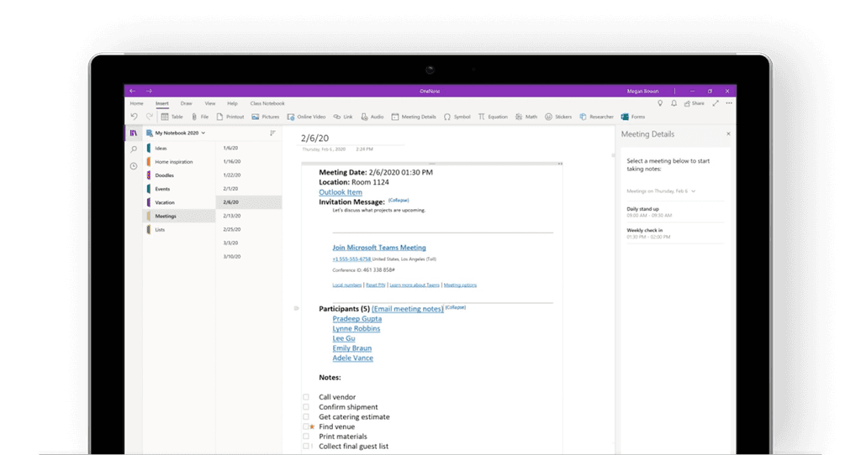Screen dimensions: 861x455
Task: Check the Collect final guest list box
Action: coord(306,447)
